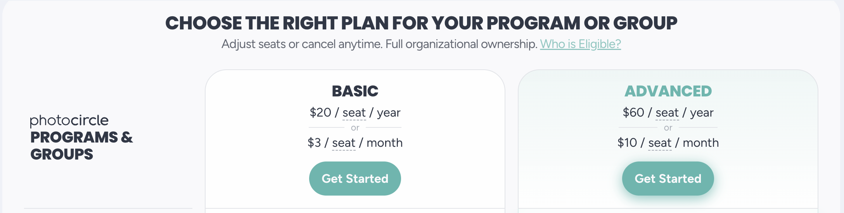This screenshot has height=213, width=844.
Task: Select the BASIC plan heading
Action: 355,91
